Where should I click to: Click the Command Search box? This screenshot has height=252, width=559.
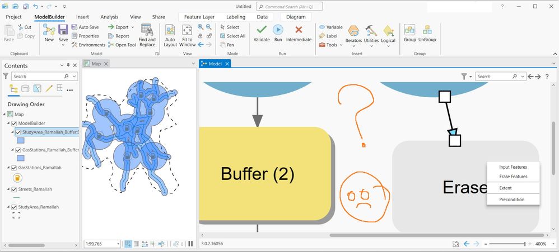point(289,6)
